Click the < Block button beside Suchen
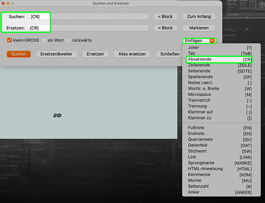Screen dimensions: 265x203 pyautogui.click(x=165, y=17)
